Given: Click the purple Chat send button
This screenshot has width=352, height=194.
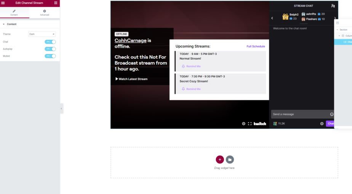Looking at the screenshot, I should tap(330, 124).
